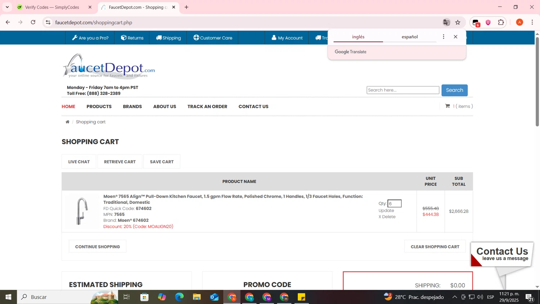Open the volume speaker tray icon
The height and width of the screenshot is (304, 540).
(x=480, y=297)
